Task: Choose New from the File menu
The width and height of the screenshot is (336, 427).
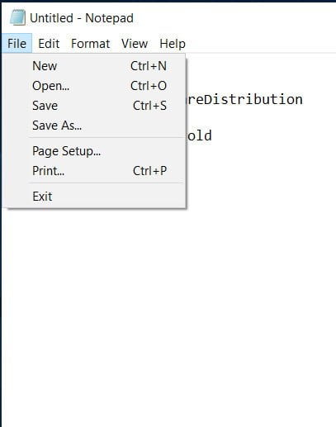Action: point(95,66)
